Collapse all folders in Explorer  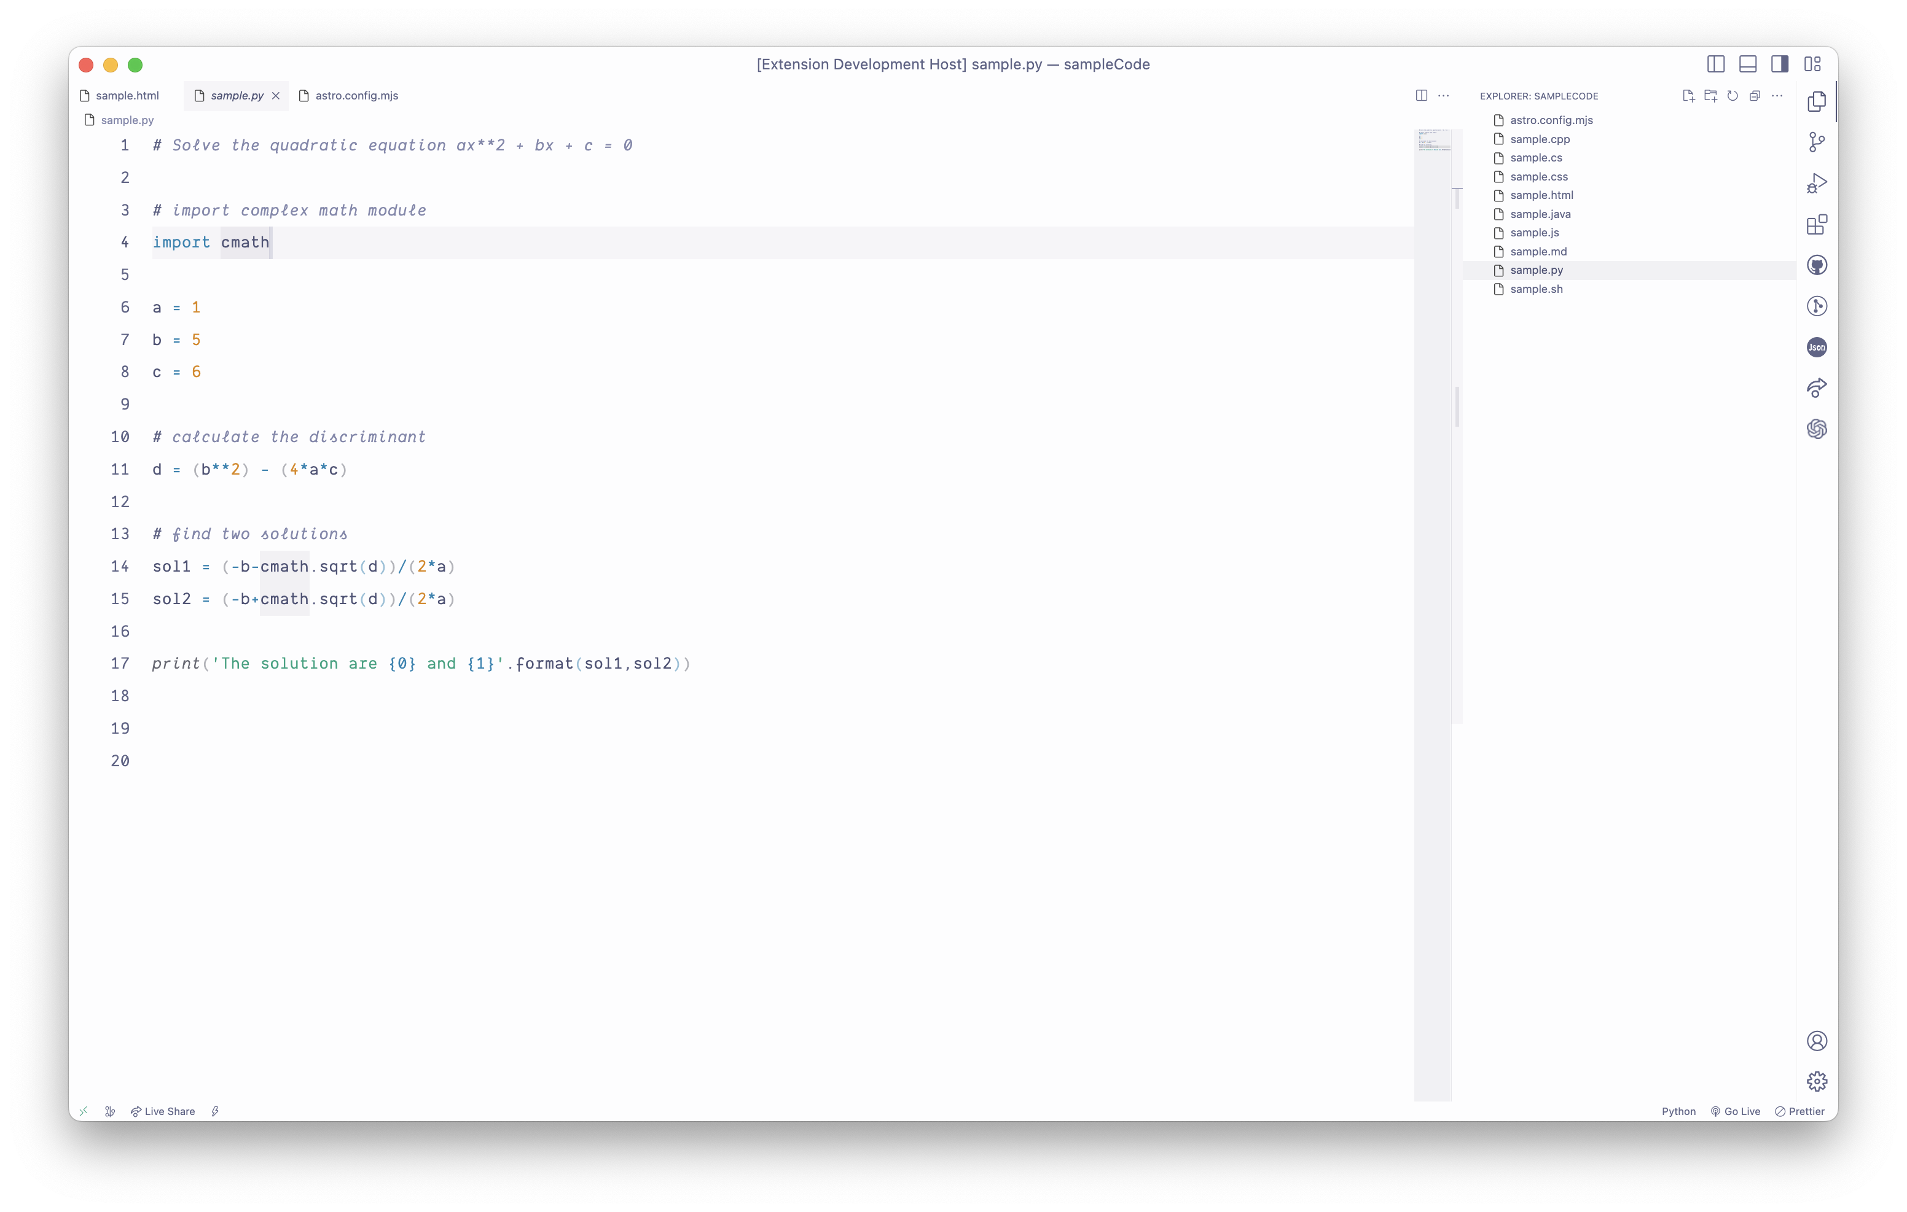1755,96
